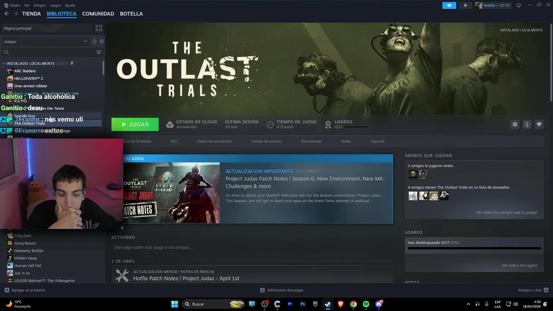The height and width of the screenshot is (311, 553).
Task: Go to the Tienda tab
Action: tap(32, 14)
